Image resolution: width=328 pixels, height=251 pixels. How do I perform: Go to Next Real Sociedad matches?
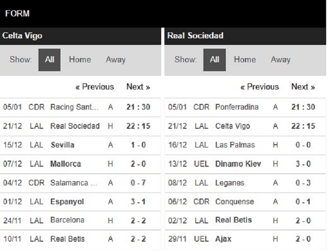(x=303, y=87)
